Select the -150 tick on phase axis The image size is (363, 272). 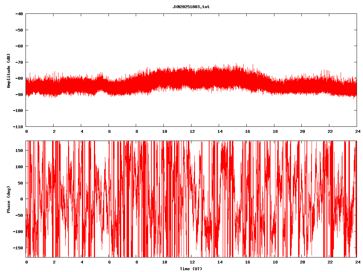pos(18,248)
